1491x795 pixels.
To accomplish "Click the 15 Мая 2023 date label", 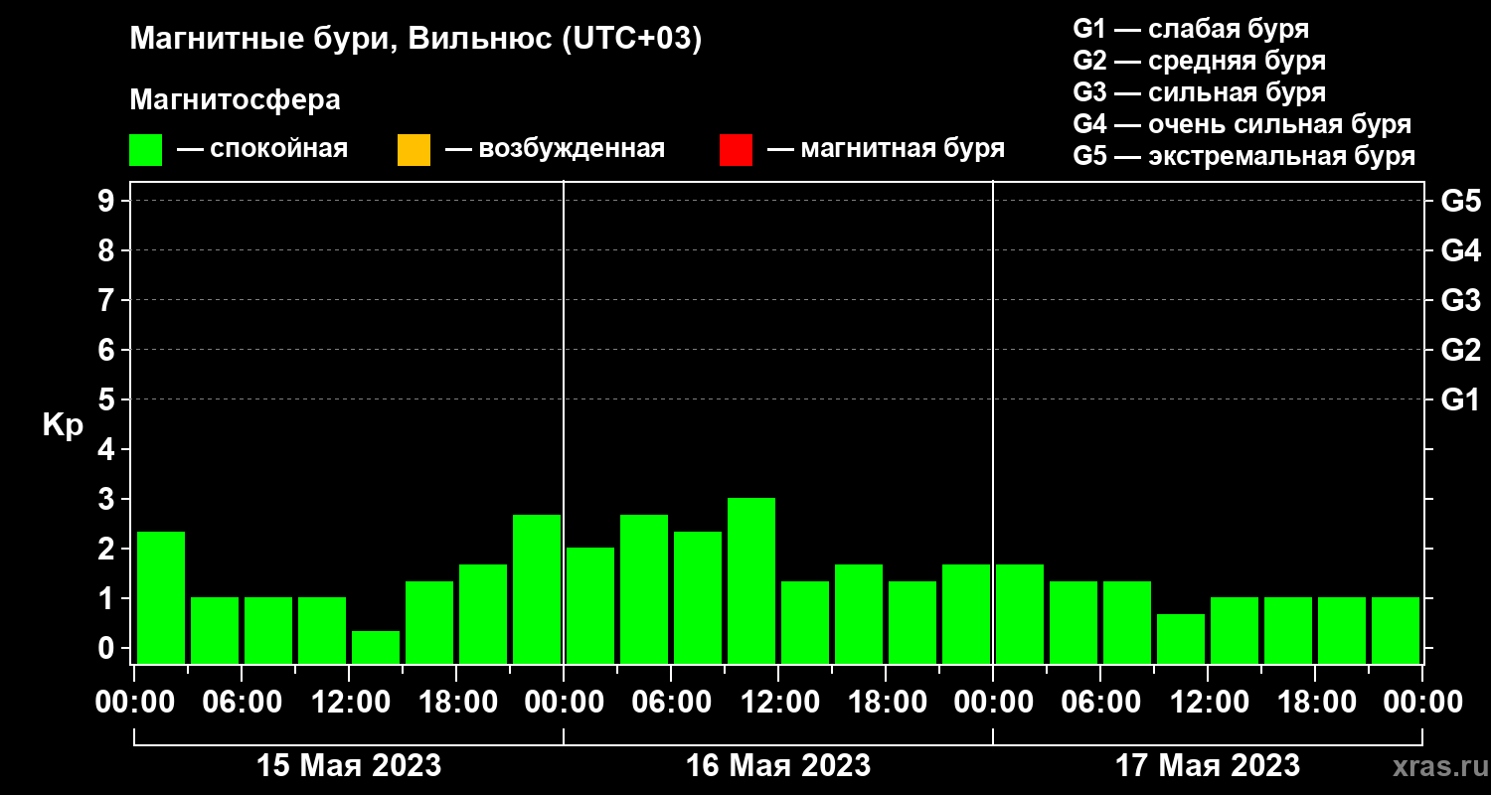I will click(x=349, y=766).
